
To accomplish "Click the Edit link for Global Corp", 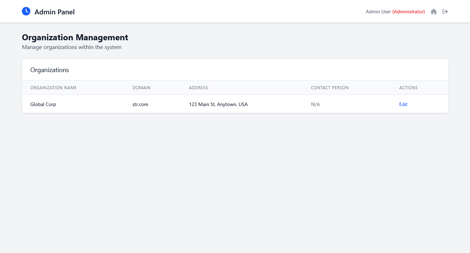I will coord(403,104).
